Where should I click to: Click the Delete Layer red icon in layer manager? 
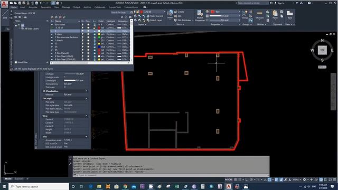pyautogui.click(x=60, y=17)
